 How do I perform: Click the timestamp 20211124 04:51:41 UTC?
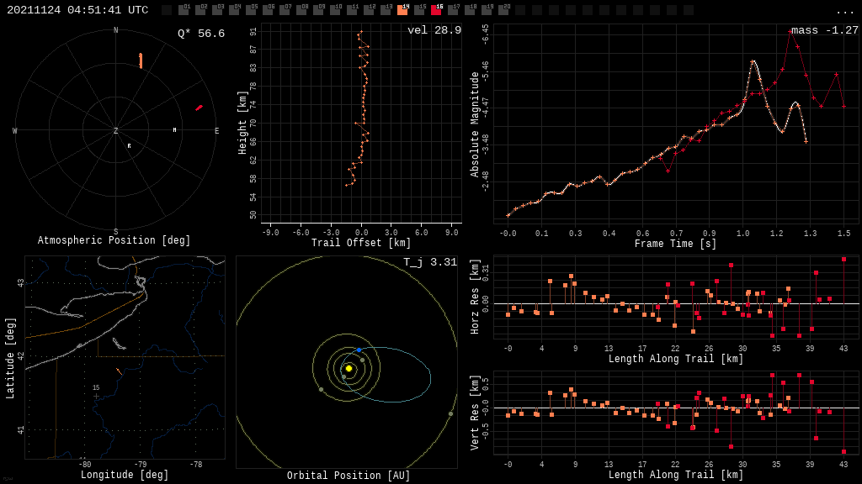point(77,10)
